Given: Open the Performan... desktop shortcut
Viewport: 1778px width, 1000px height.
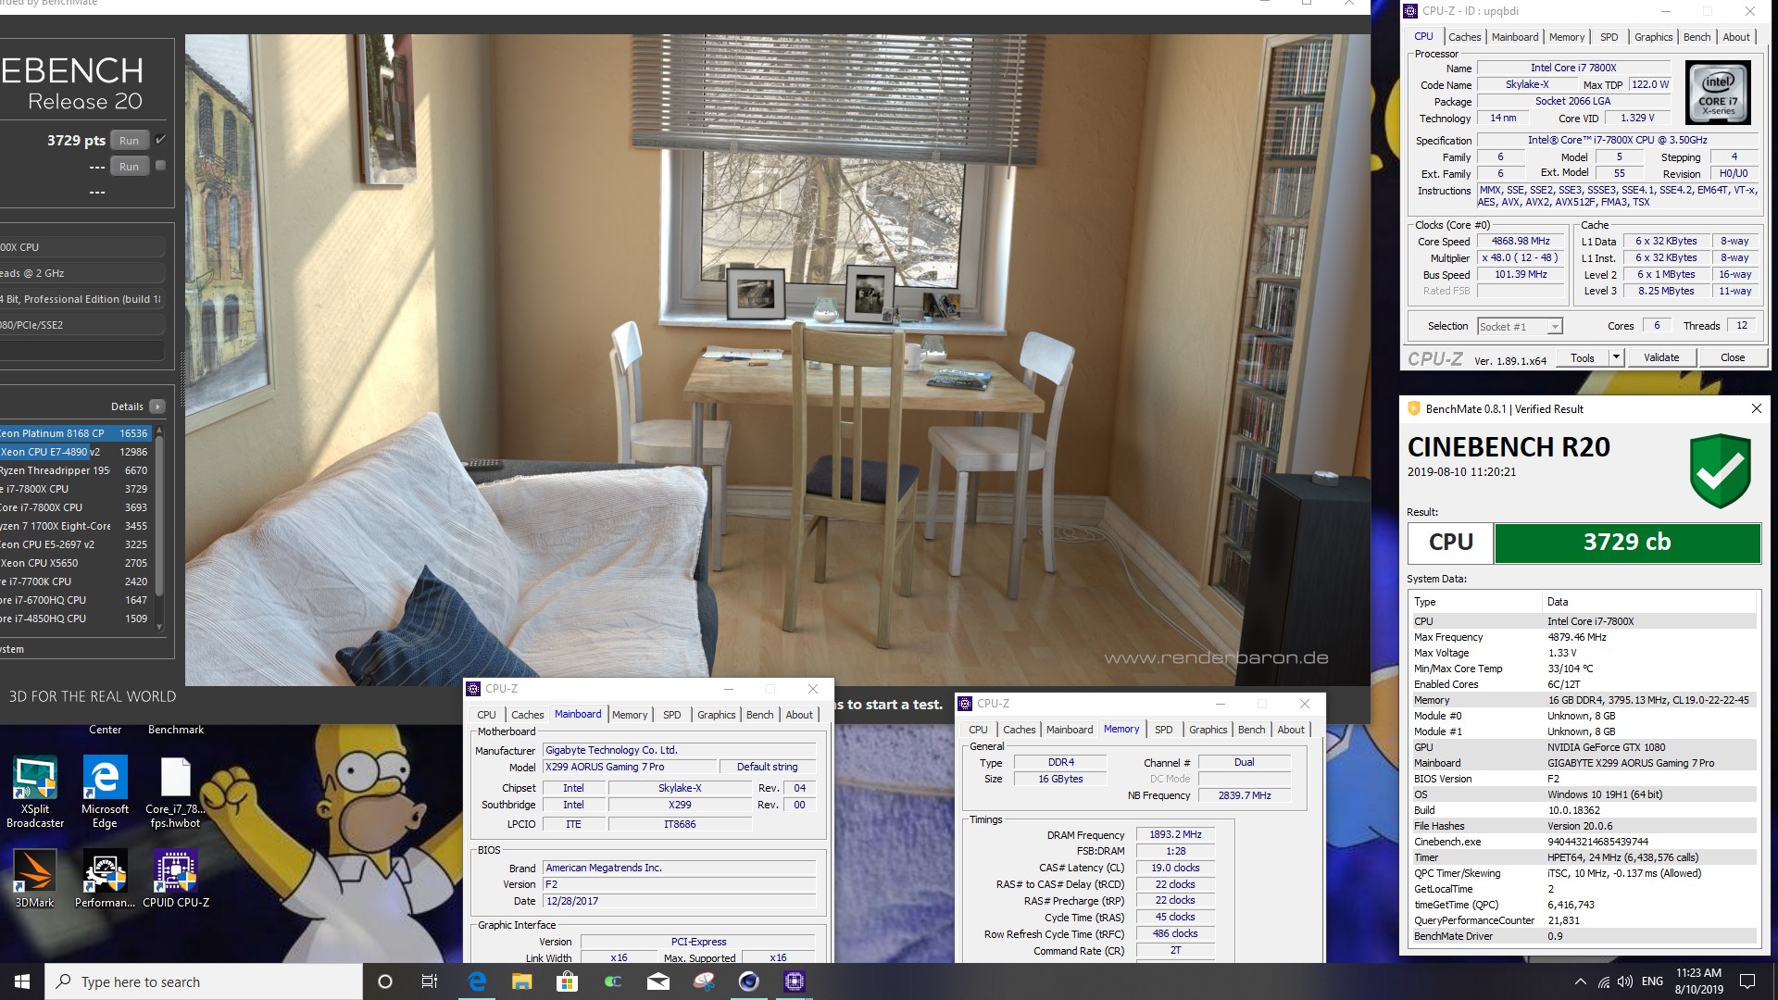Looking at the screenshot, I should (105, 880).
